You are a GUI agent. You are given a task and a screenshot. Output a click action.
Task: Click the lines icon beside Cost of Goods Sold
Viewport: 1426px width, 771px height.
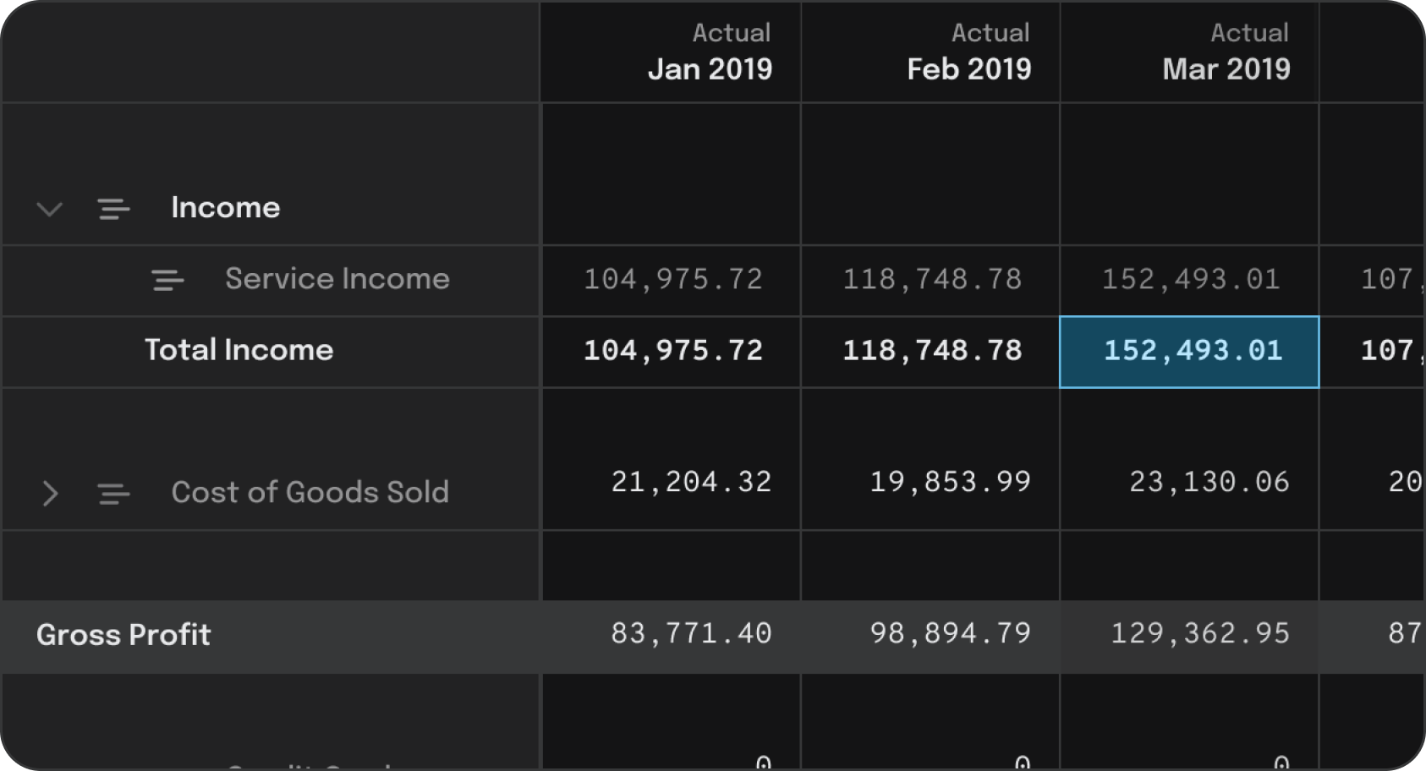113,493
